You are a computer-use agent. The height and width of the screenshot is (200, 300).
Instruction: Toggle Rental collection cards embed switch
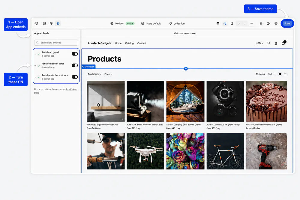(75, 65)
